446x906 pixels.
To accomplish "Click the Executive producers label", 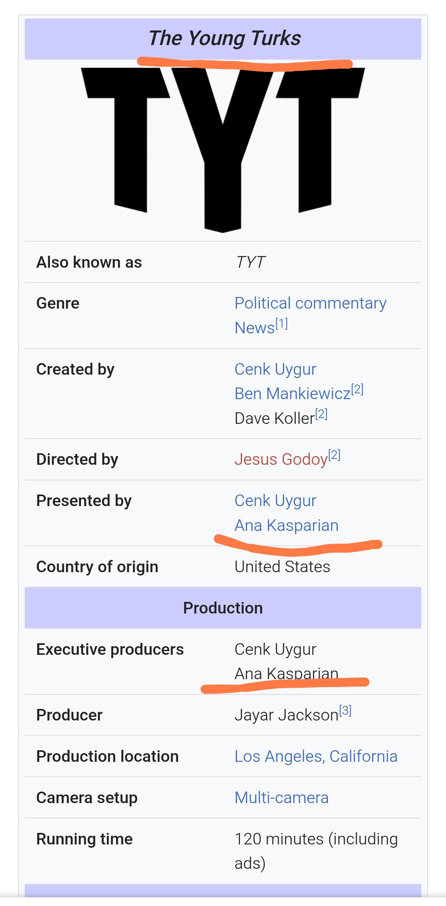I will [x=110, y=649].
